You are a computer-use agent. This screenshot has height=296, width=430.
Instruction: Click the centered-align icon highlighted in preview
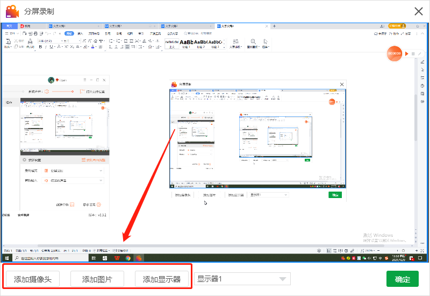(x=127, y=47)
